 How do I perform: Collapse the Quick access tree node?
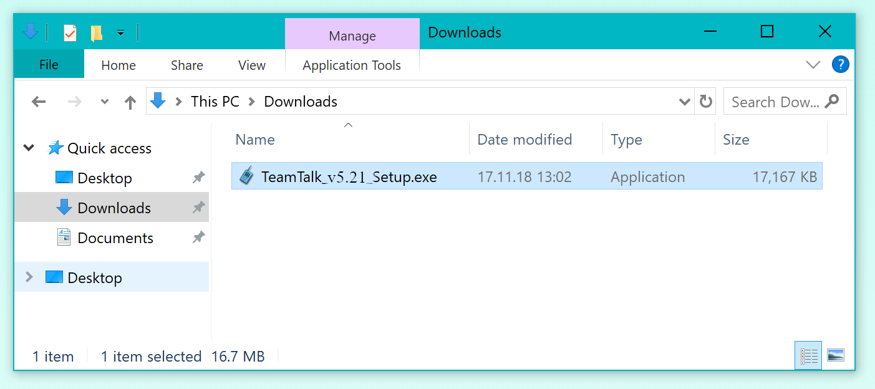point(29,148)
